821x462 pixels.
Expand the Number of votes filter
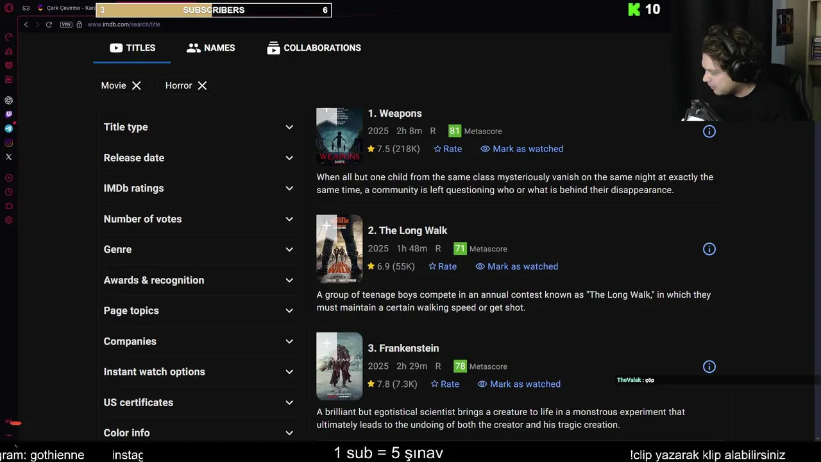199,219
